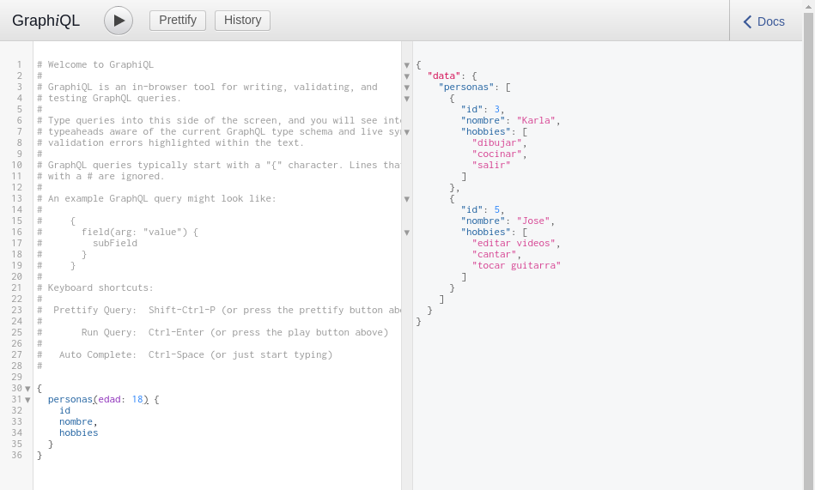This screenshot has width=815, height=490.
Task: Click the "Auto Complete: Ctrl-Space" comment line
Action: [x=185, y=355]
